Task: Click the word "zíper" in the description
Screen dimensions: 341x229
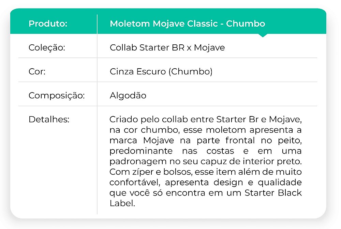Action: tap(139, 172)
